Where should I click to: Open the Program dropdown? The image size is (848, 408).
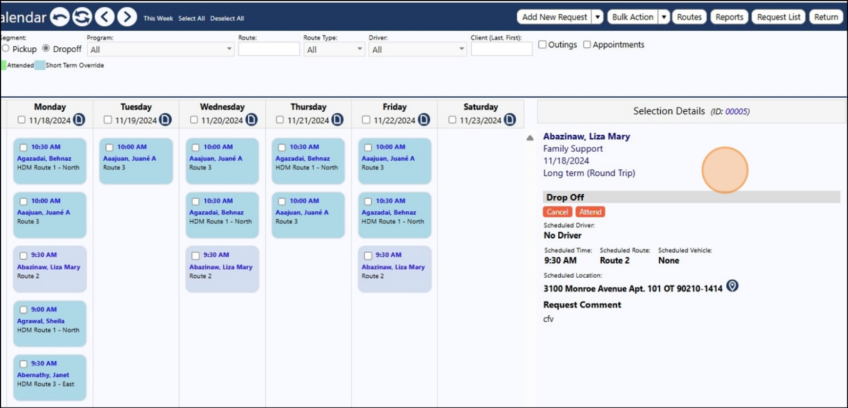[161, 49]
